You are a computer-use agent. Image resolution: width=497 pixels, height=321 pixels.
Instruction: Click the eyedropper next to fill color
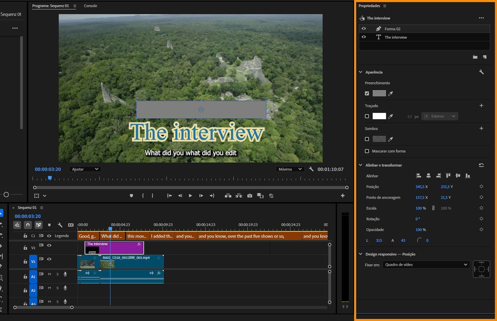(390, 94)
